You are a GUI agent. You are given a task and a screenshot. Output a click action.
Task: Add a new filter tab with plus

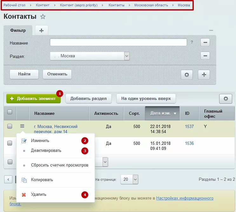41,31
